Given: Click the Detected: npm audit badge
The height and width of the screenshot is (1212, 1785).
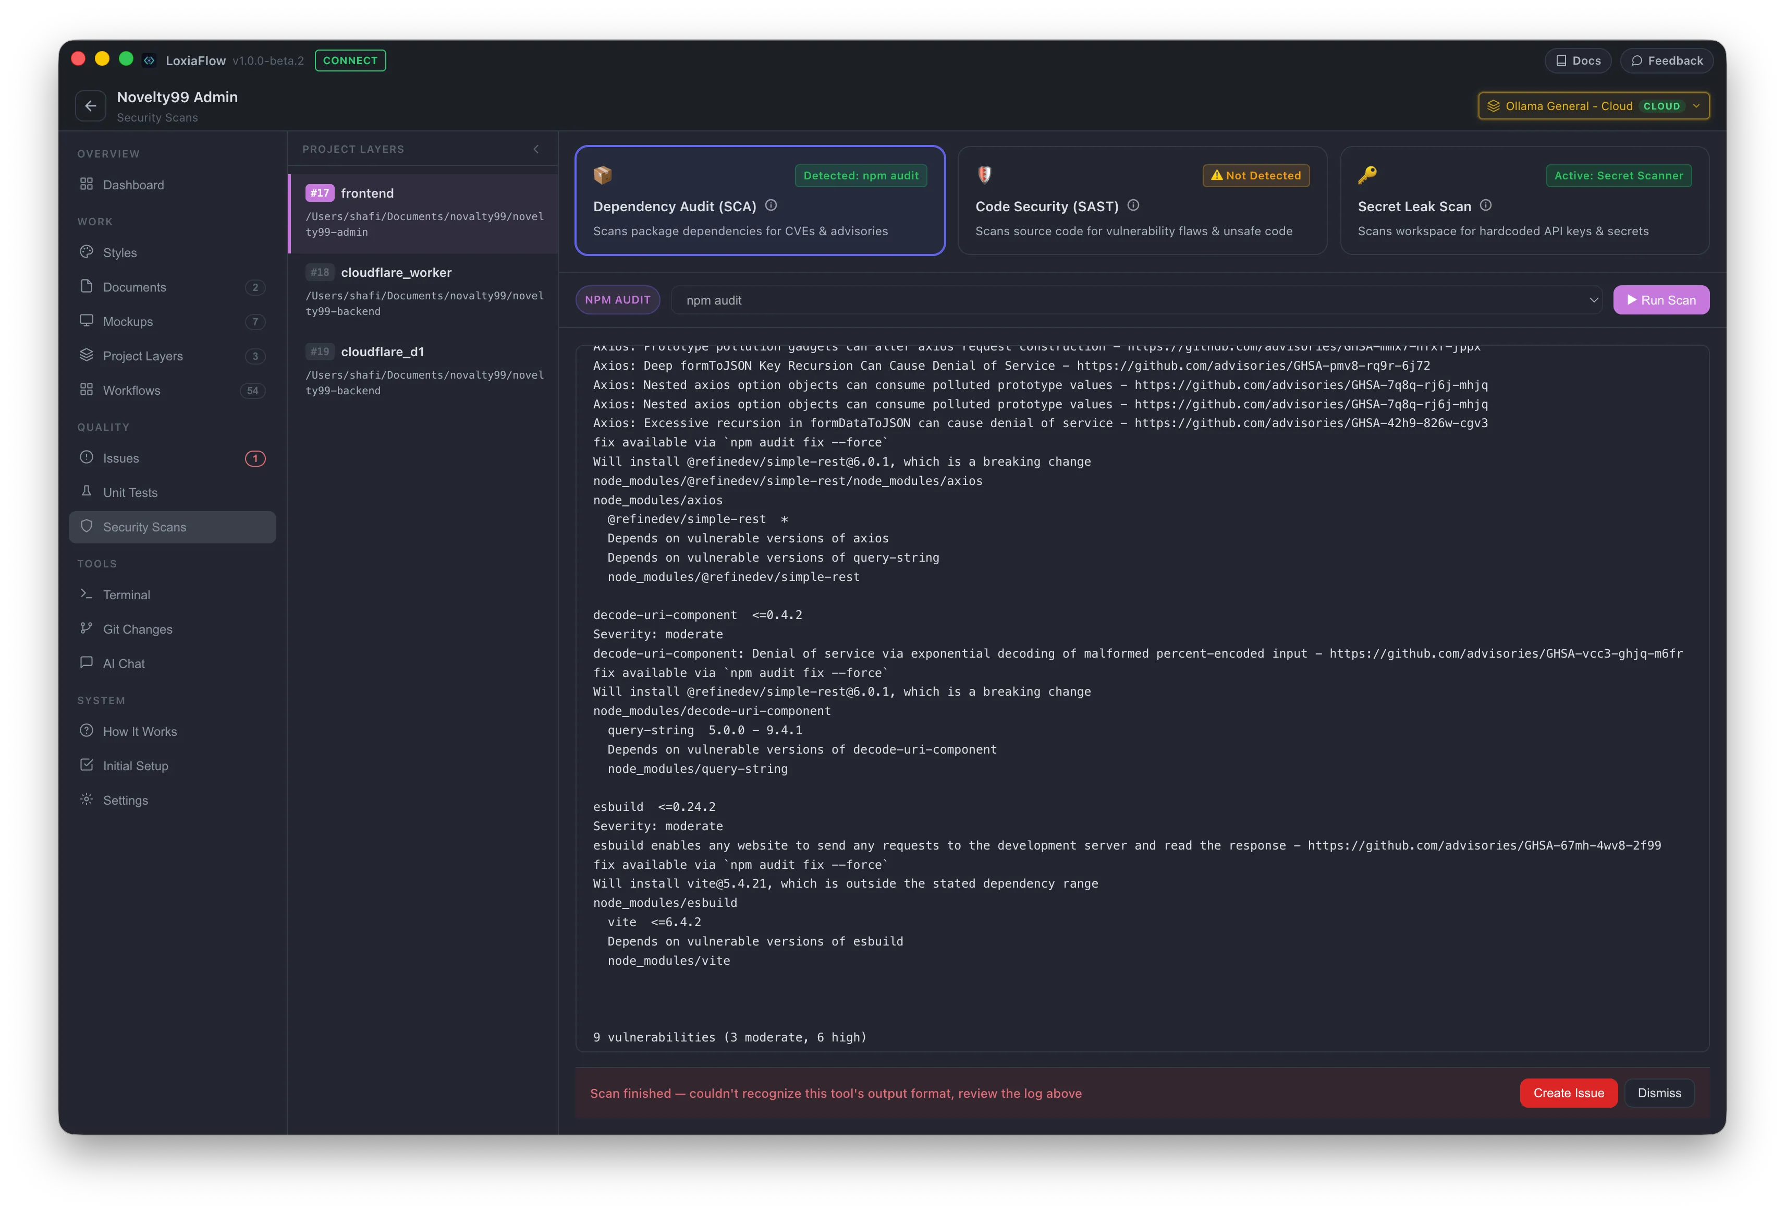Looking at the screenshot, I should point(860,175).
